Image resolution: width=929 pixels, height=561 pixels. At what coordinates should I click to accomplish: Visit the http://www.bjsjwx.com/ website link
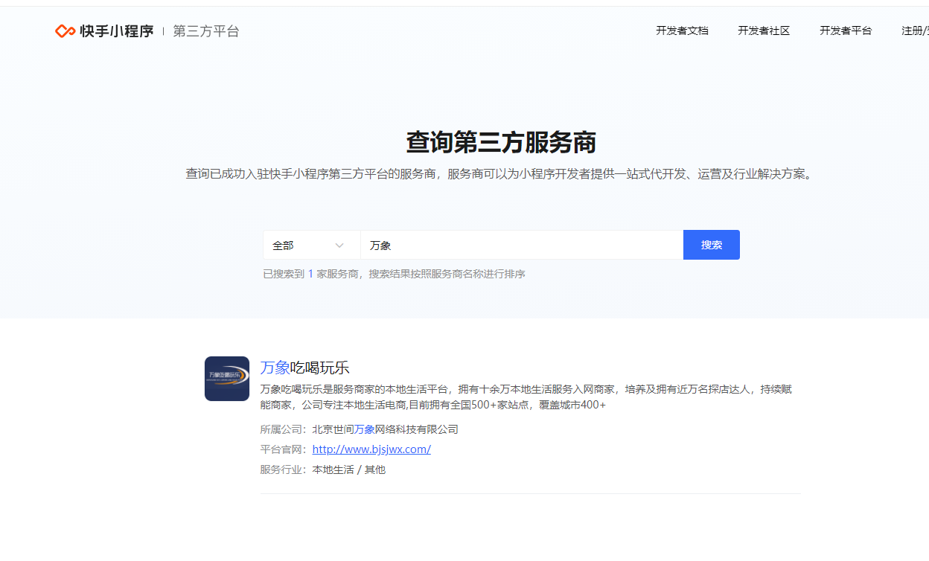coord(371,449)
